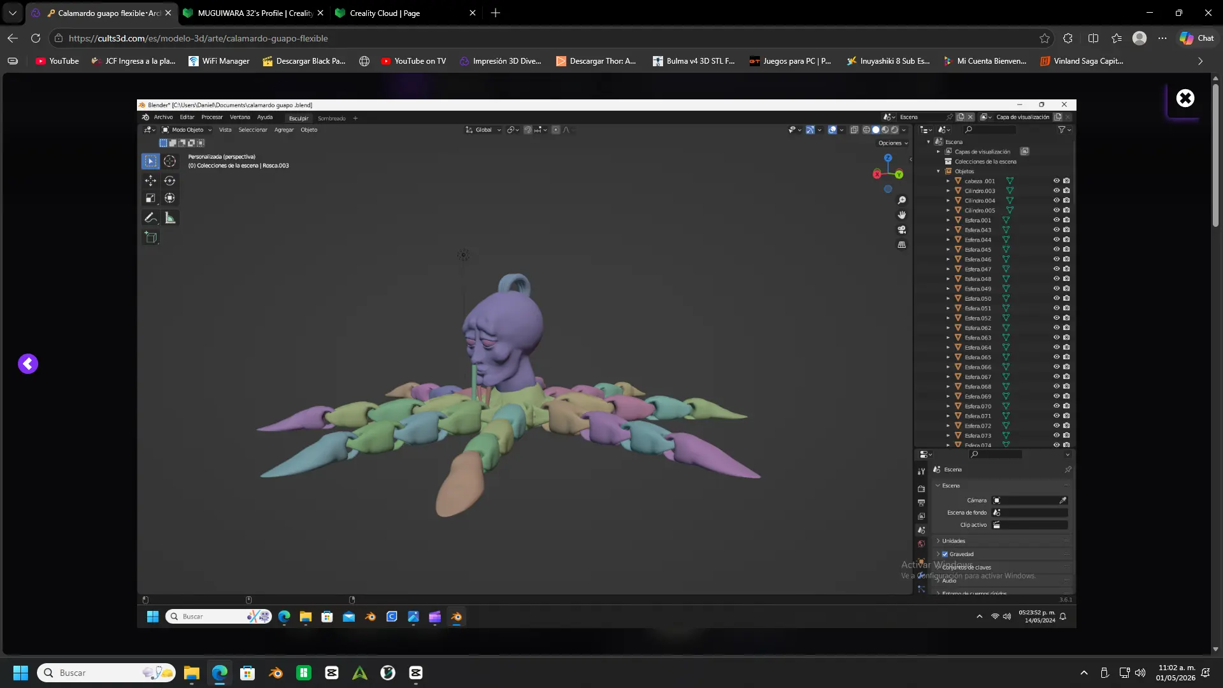The width and height of the screenshot is (1223, 688).
Task: Select the Rotate tool in the Blender screenshot
Action: (169, 180)
